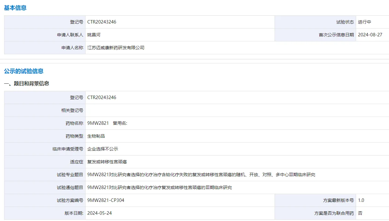This screenshot has width=389, height=221.
Task: Click the 企业选择不公示 acceptance number value
Action: [x=103, y=149]
